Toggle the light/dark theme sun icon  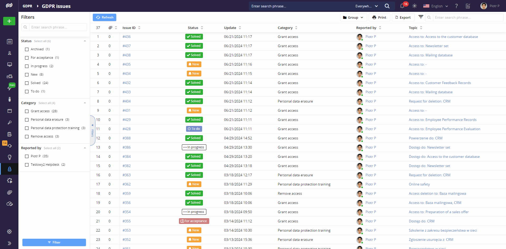pyautogui.click(x=415, y=6)
